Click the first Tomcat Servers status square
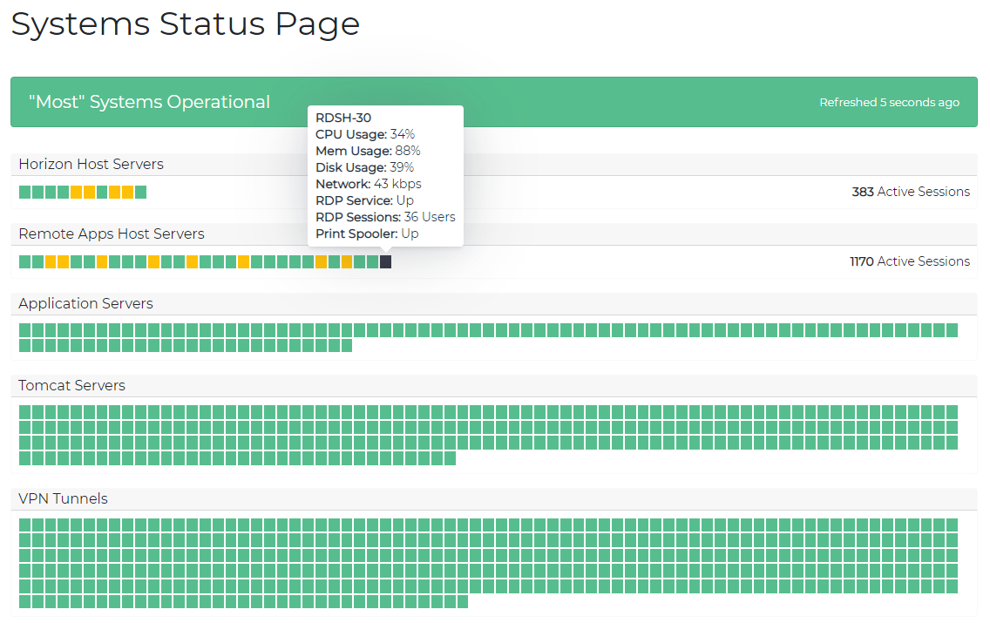This screenshot has height=623, width=990. pyautogui.click(x=24, y=412)
